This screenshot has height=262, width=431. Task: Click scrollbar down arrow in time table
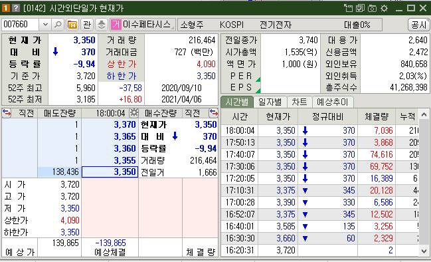tap(424, 251)
